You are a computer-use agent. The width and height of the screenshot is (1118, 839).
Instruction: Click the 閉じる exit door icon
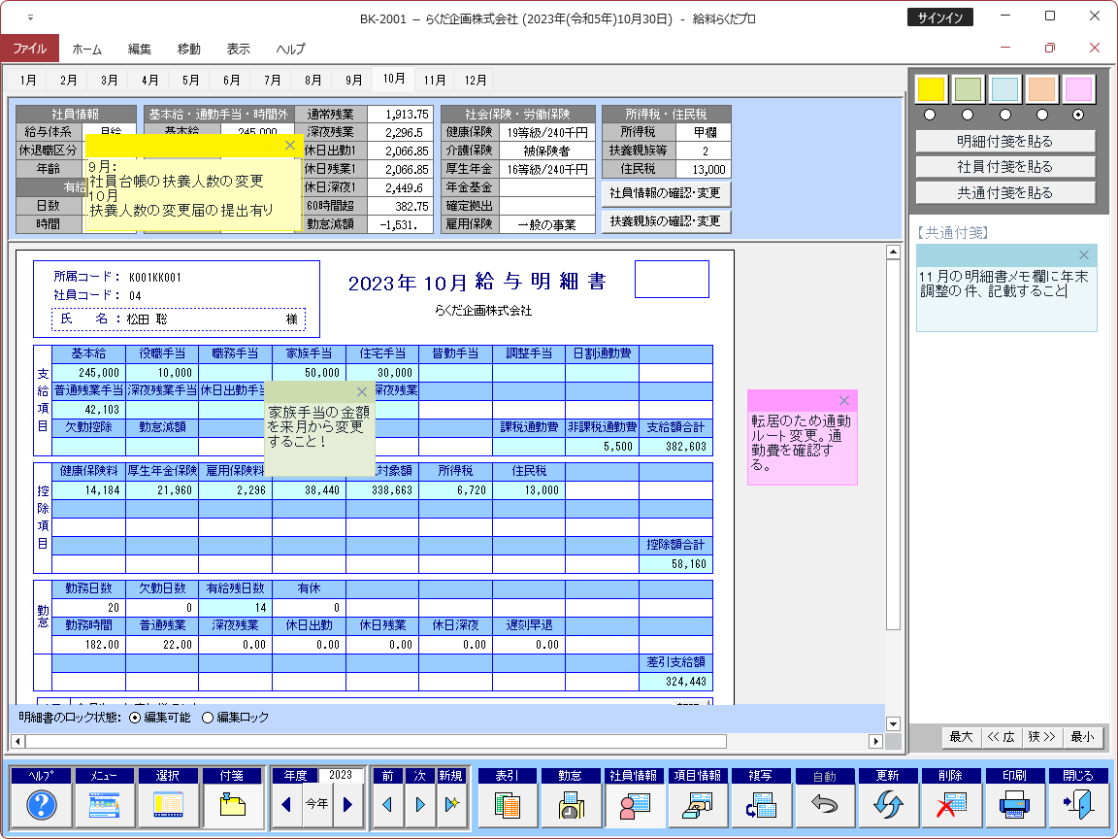point(1078,805)
